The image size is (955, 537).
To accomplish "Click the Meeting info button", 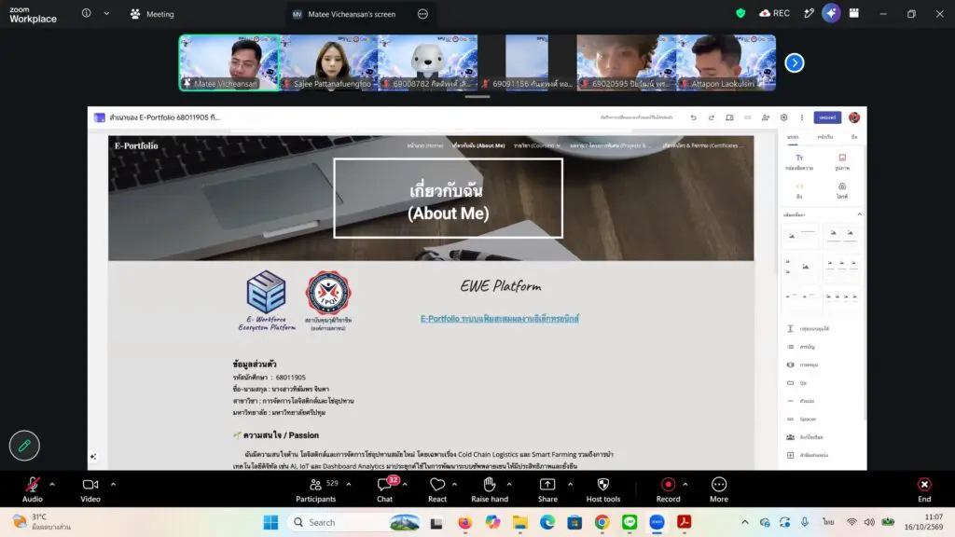I will pyautogui.click(x=152, y=14).
